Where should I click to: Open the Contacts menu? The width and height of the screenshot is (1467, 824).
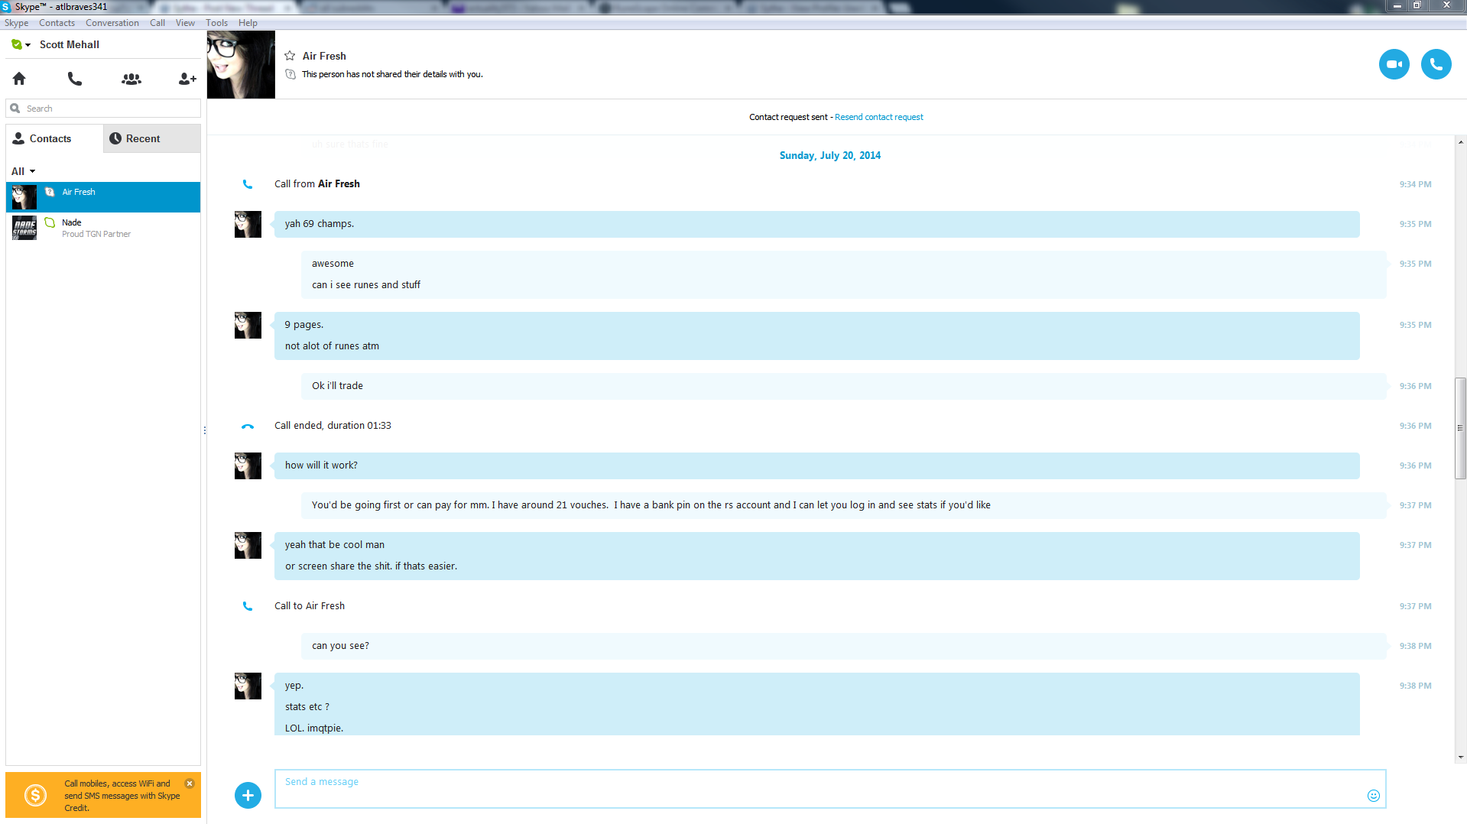(57, 23)
